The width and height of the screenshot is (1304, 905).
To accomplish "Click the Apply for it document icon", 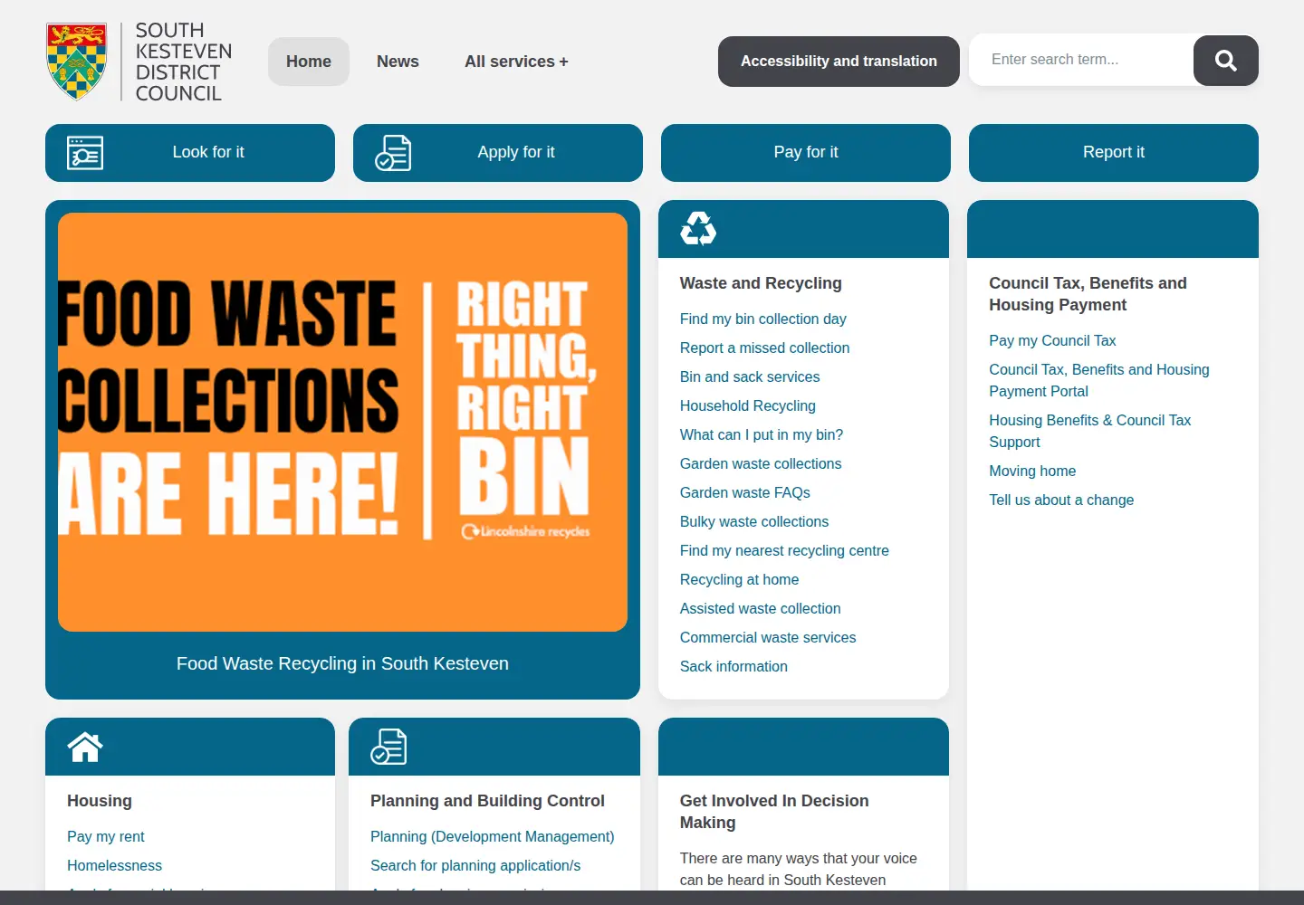I will tap(393, 153).
